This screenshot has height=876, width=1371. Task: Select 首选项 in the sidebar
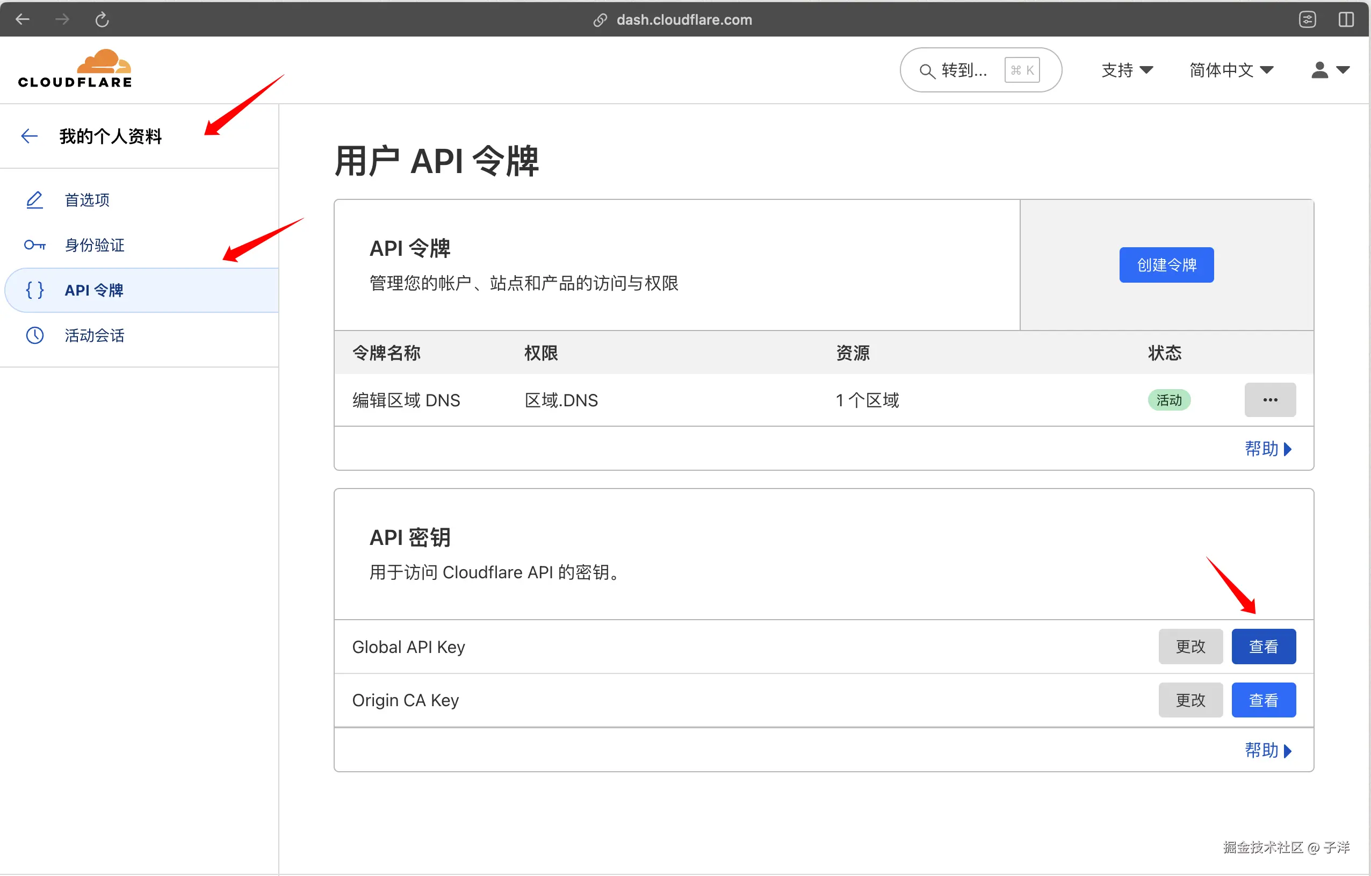click(x=86, y=200)
